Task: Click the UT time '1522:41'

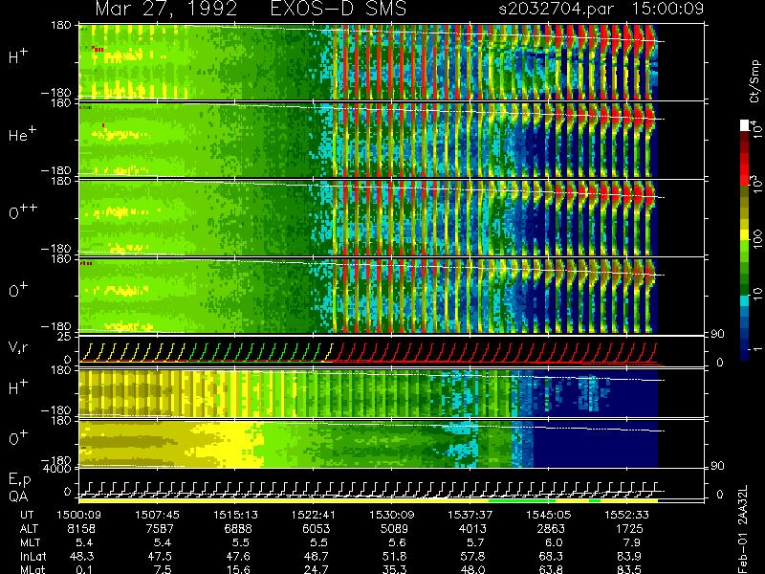Action: point(314,515)
